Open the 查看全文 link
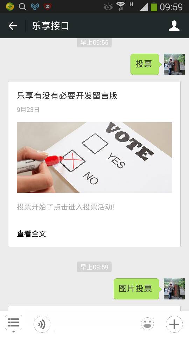Image resolution: width=189 pixels, height=337 pixels. [x=31, y=234]
